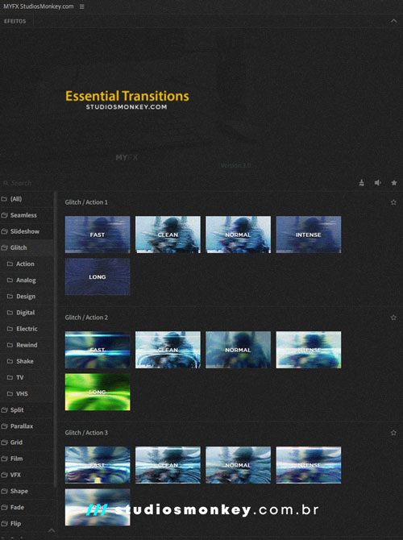Click the folder icon beside Parallax

(x=4, y=426)
